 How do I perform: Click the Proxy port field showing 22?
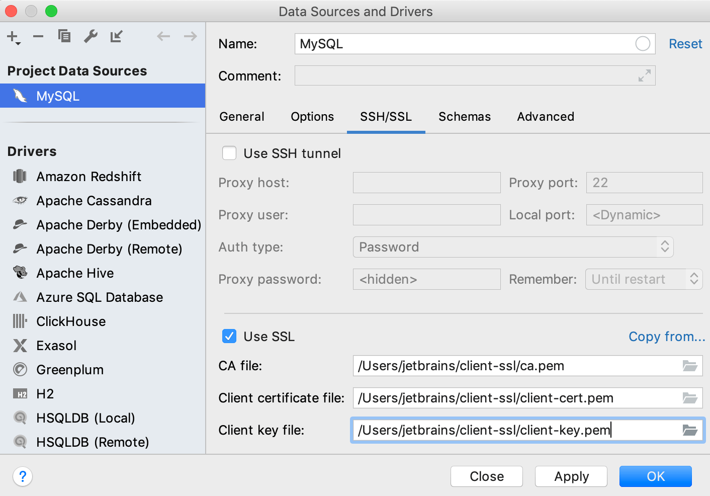(x=645, y=183)
